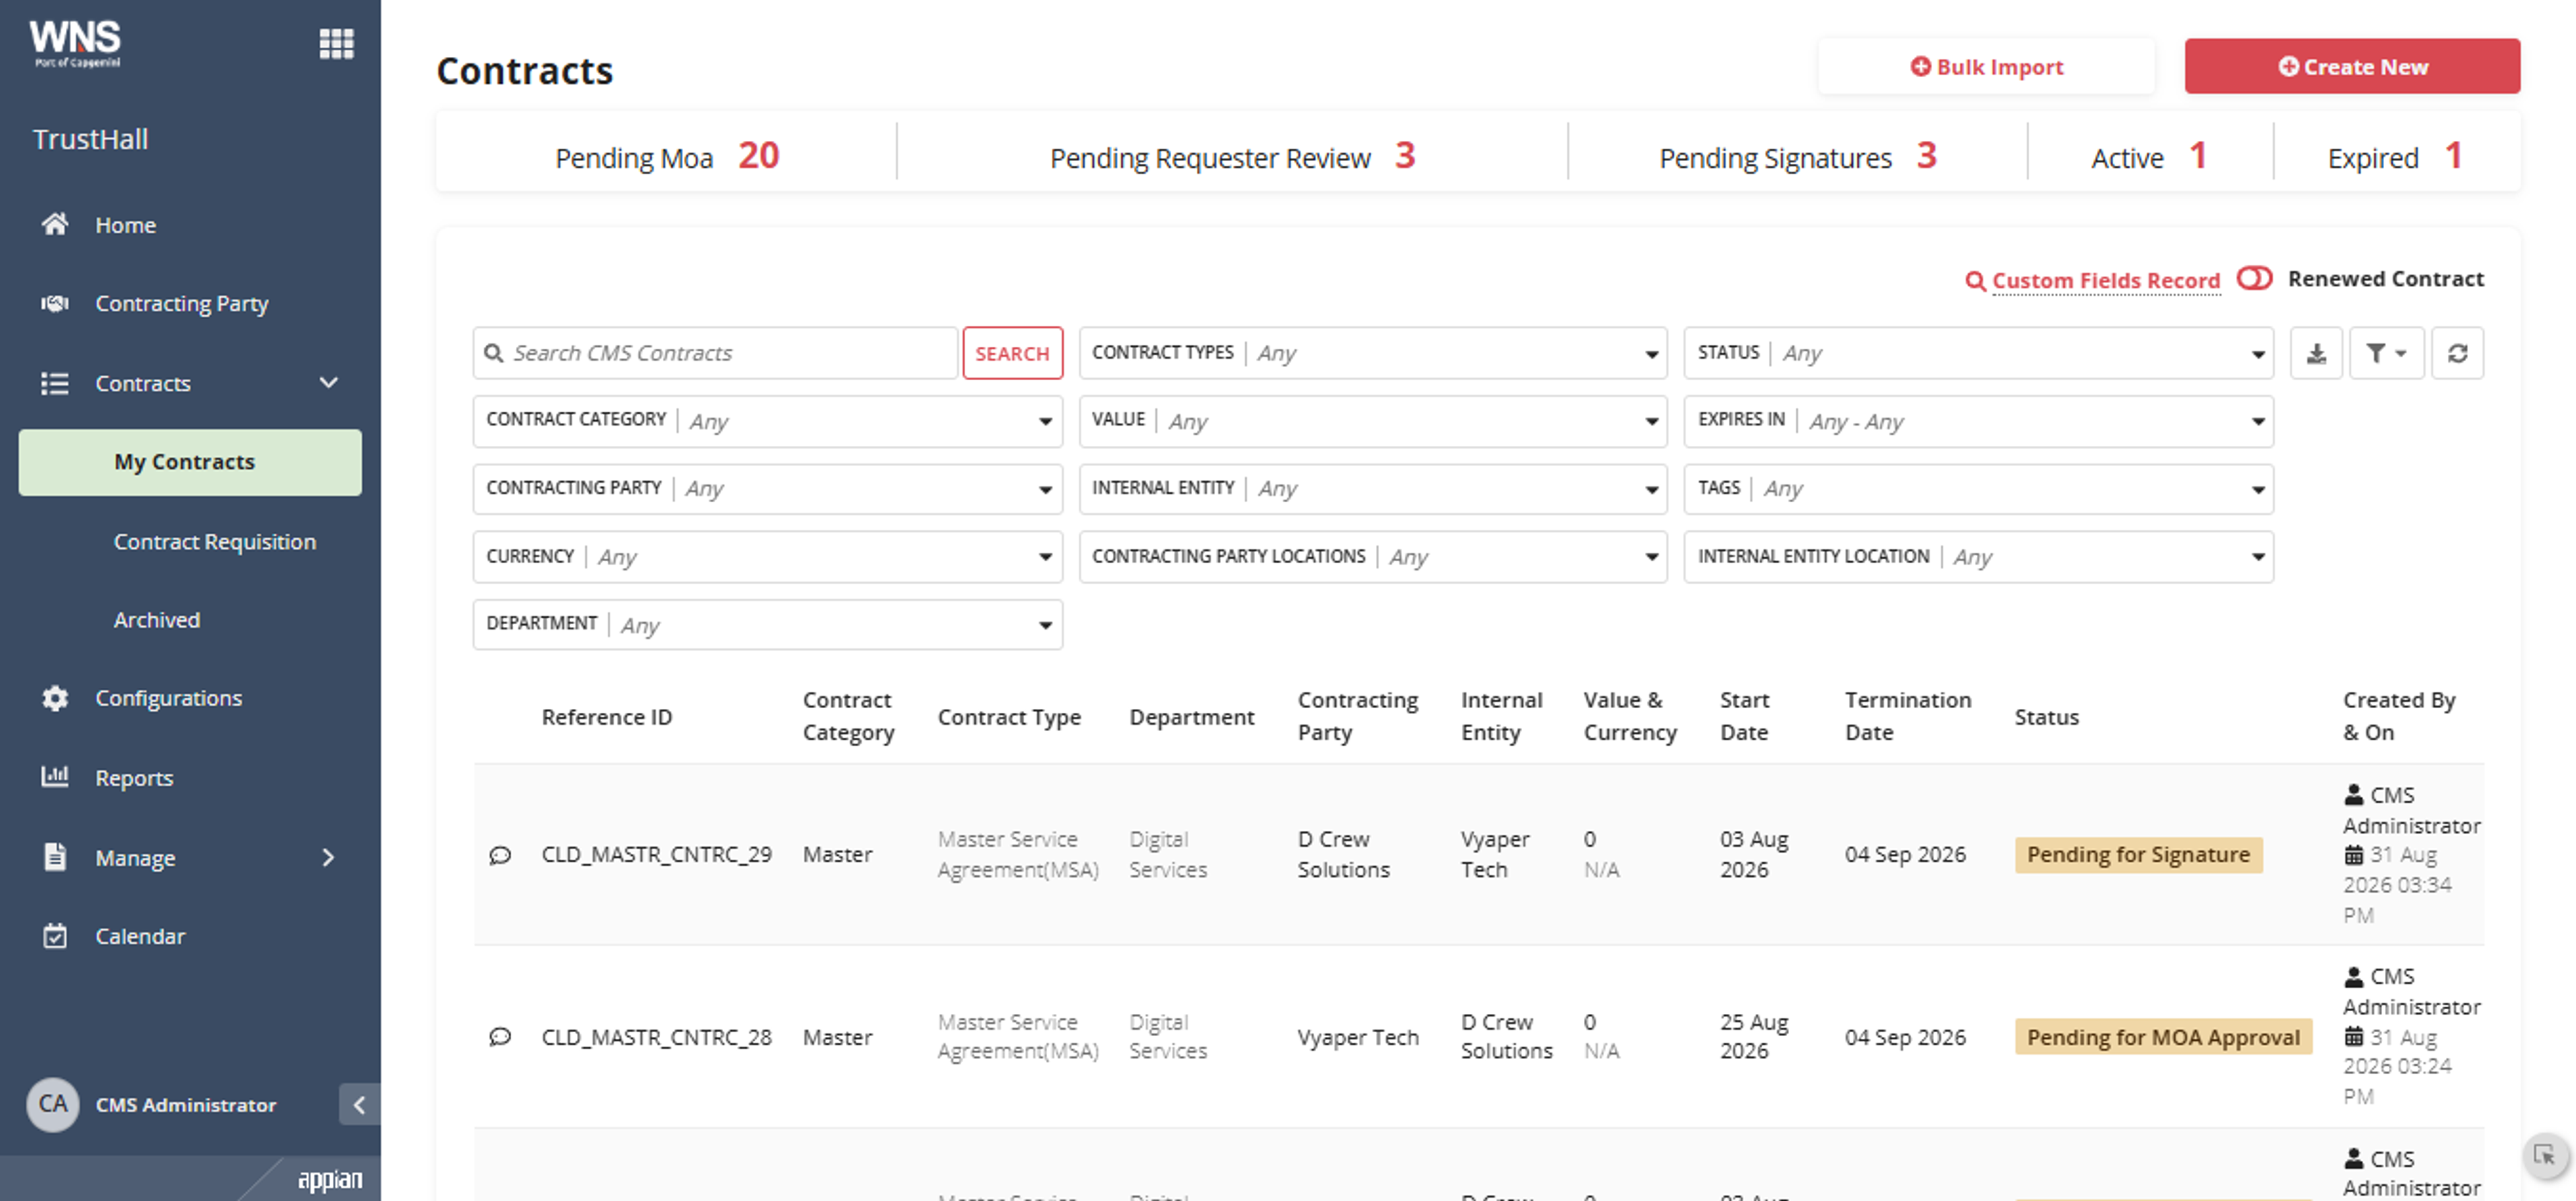Click the Contract Type column header

coord(1009,717)
